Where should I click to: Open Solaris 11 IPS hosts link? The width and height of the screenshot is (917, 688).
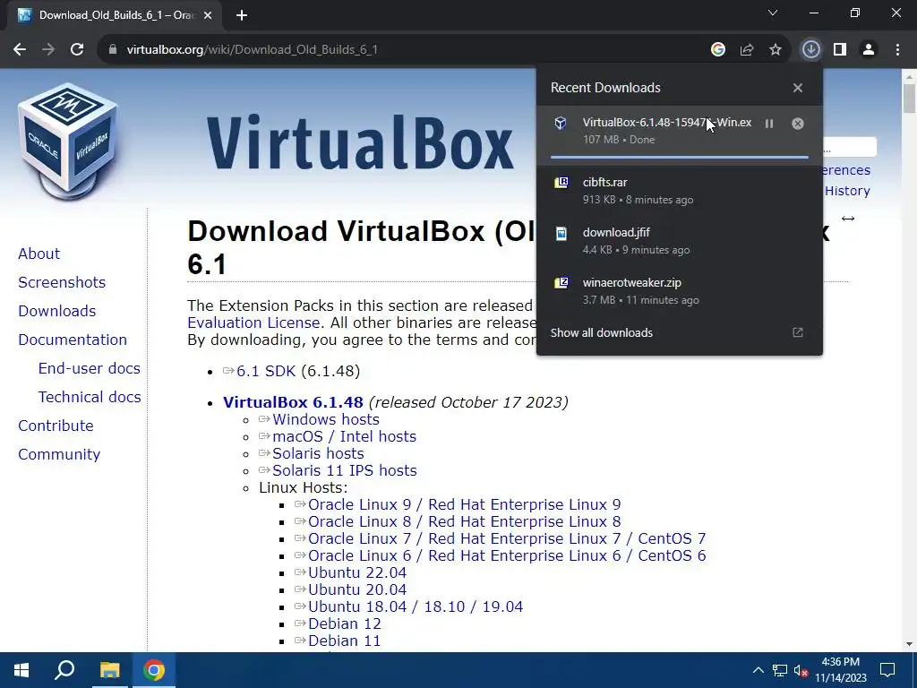(x=345, y=470)
